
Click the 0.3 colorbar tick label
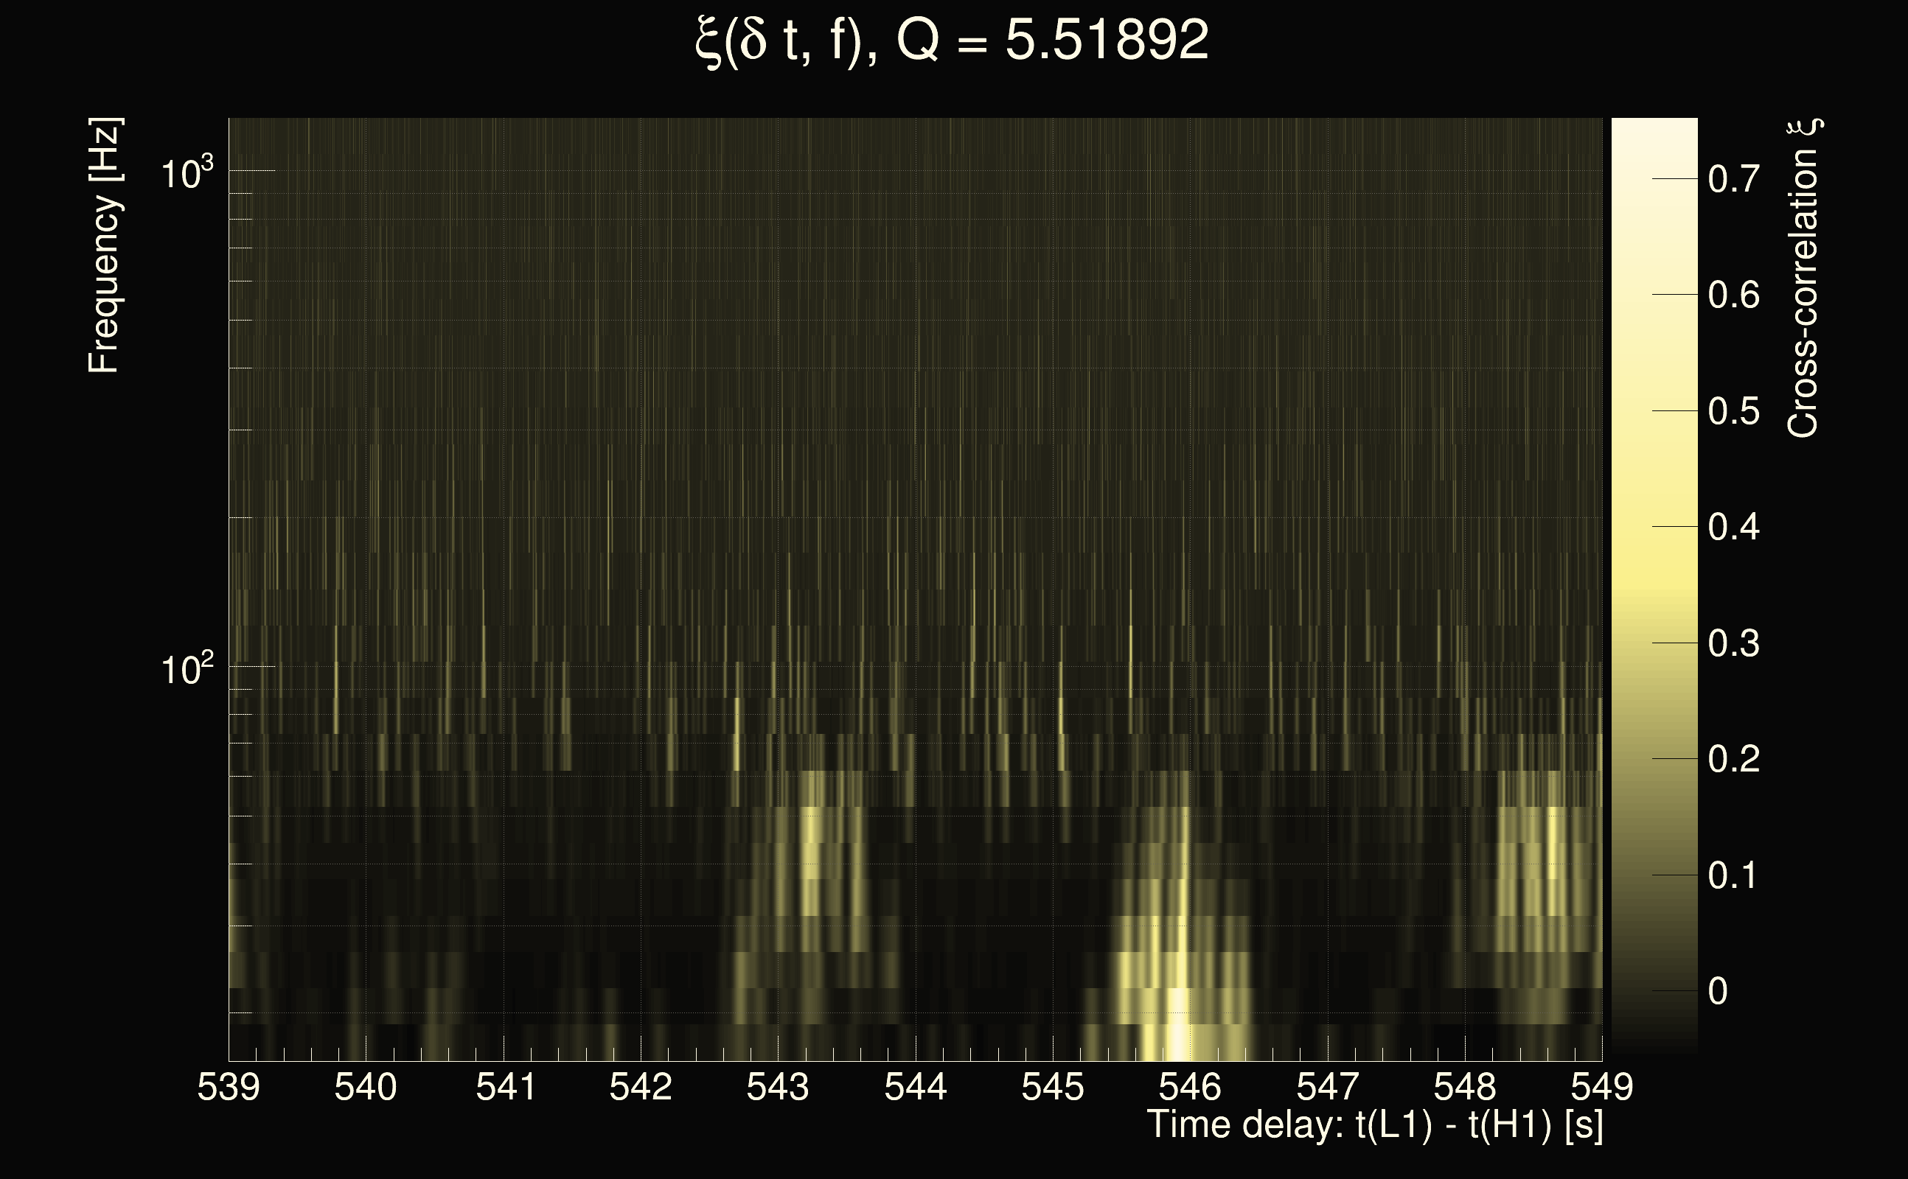coord(1733,644)
